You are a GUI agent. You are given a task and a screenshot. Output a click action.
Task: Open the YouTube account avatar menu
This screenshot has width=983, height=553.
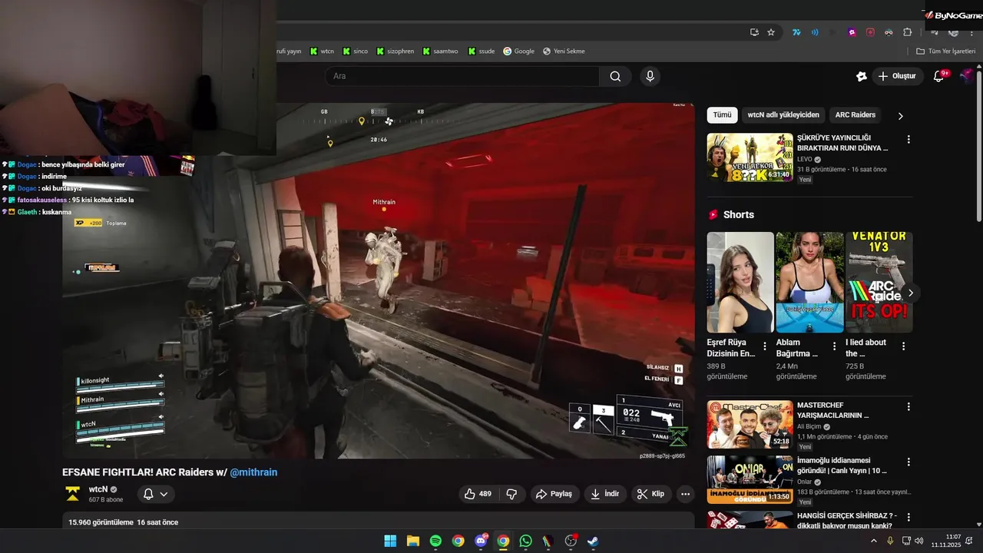pos(967,76)
